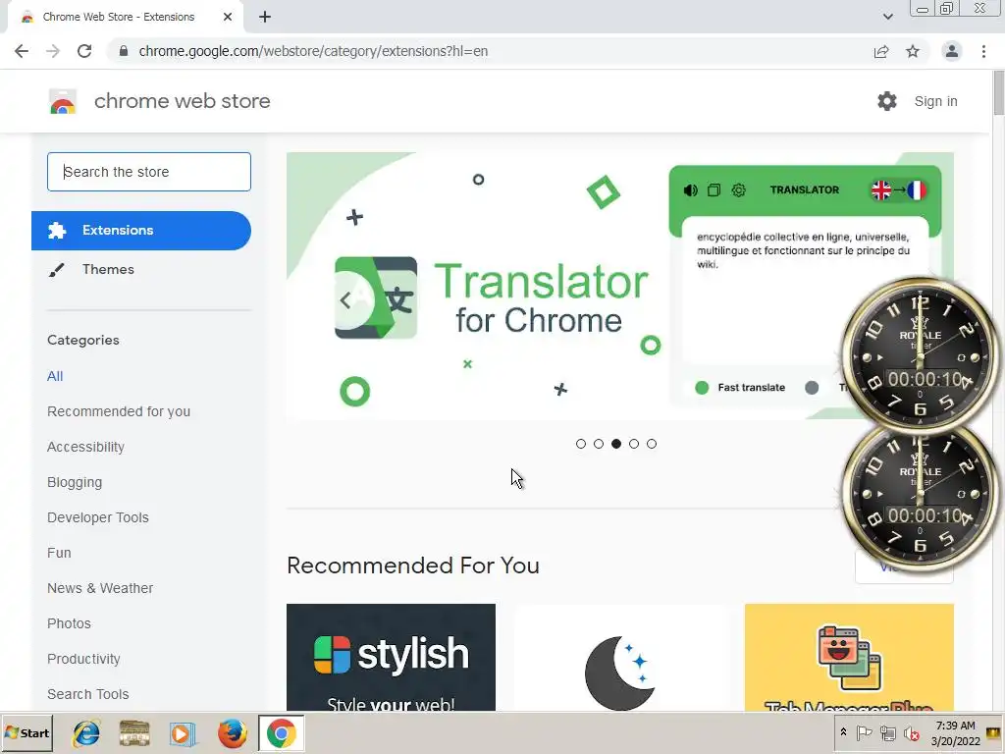The image size is (1005, 754).
Task: Open the taskbar date and time
Action: pyautogui.click(x=956, y=732)
